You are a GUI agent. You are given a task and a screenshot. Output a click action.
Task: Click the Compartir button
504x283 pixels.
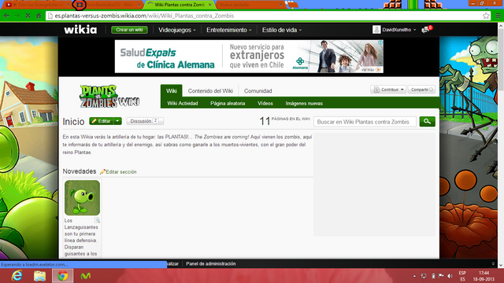click(x=421, y=90)
